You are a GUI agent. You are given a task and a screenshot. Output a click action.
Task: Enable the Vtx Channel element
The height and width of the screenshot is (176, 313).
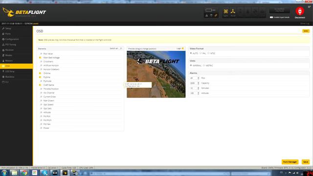41,93
